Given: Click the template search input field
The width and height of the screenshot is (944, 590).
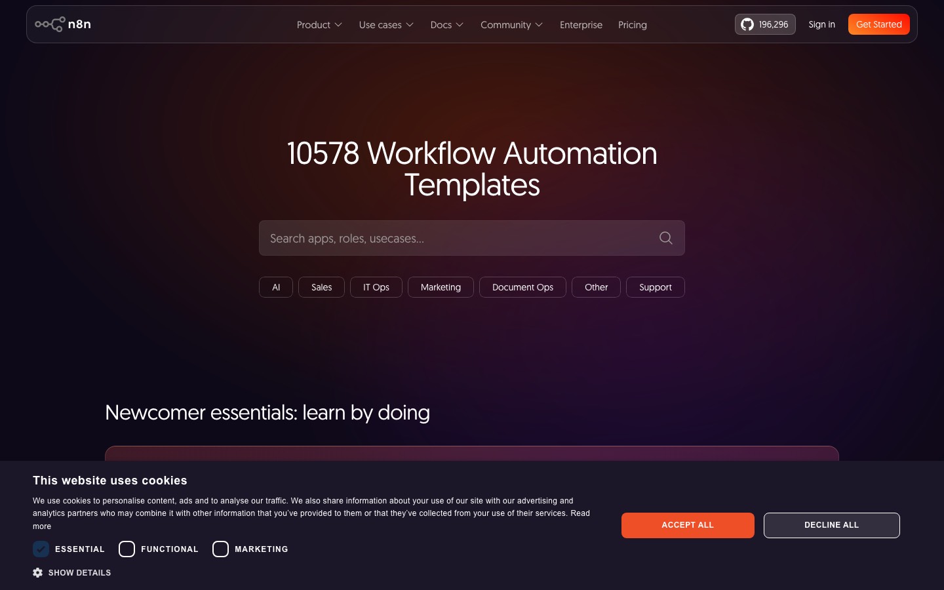Looking at the screenshot, I should [472, 238].
